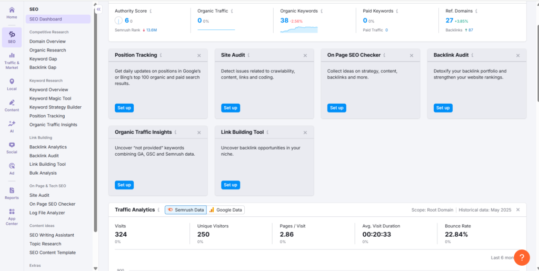
Task: Click the info icon beside Ref. Domains
Action: point(476,11)
